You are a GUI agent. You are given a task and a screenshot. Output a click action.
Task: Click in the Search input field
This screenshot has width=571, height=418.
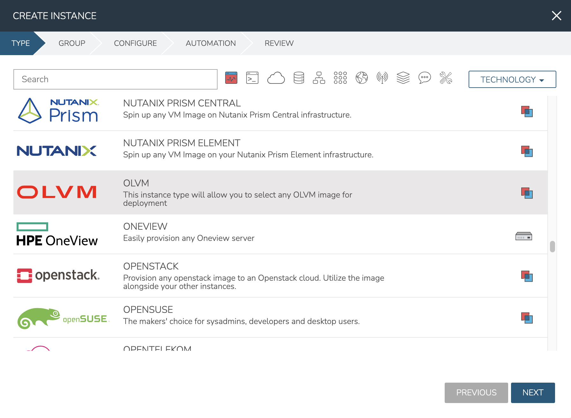[x=115, y=79]
